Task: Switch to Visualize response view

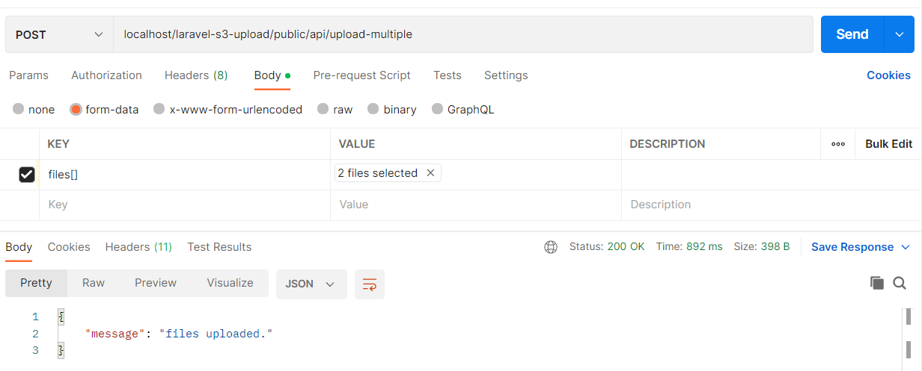Action: click(x=230, y=283)
